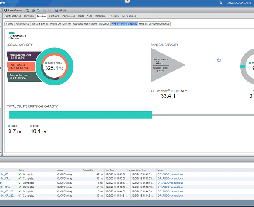Click the 22.1:1 deduplication ratio

click(161, 62)
